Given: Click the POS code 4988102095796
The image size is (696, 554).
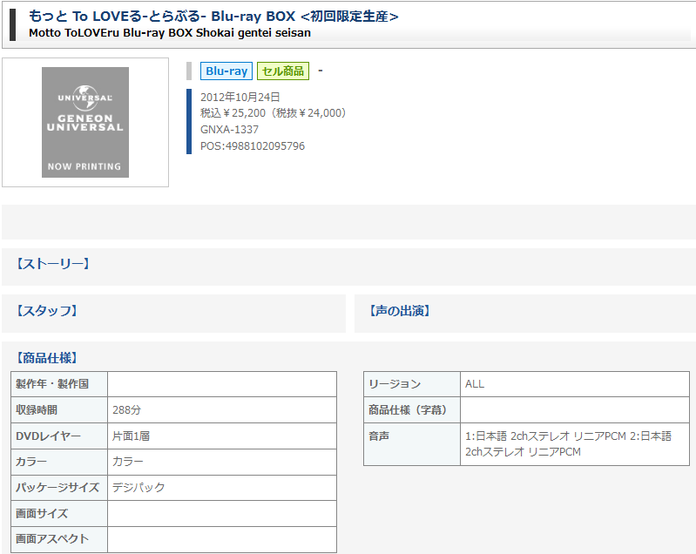Looking at the screenshot, I should tap(253, 146).
